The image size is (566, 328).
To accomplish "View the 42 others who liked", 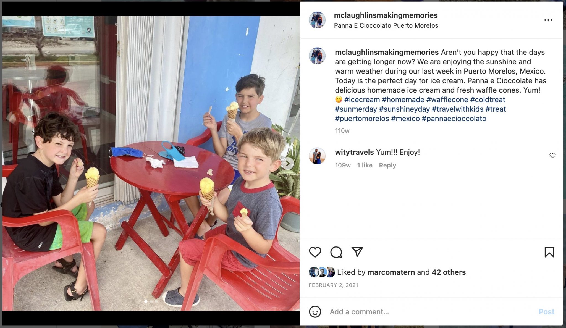I will click(x=449, y=272).
